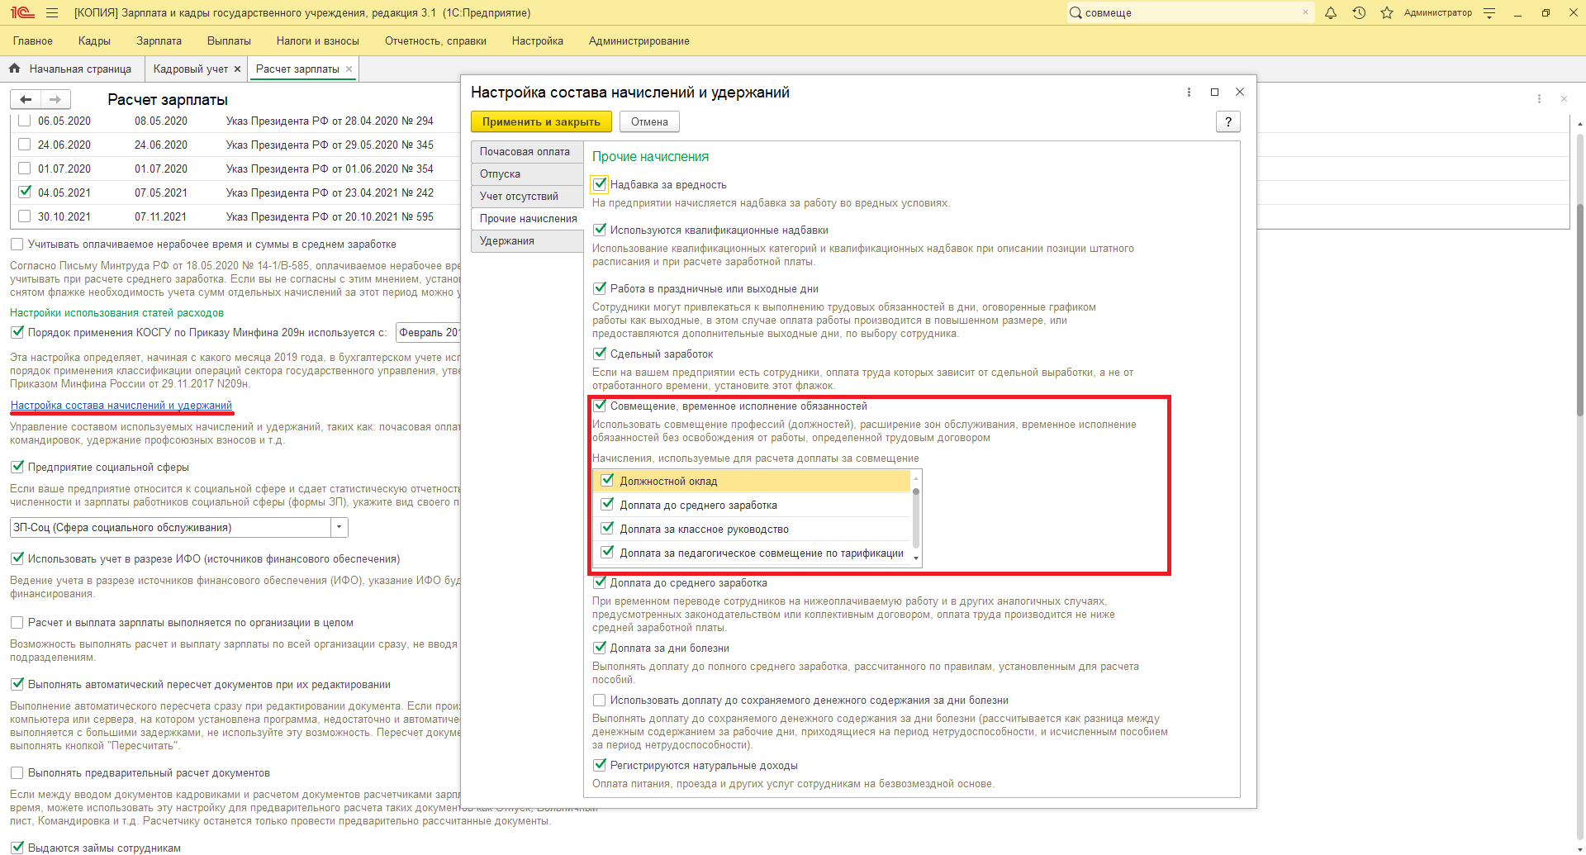Click into the search field

click(1189, 12)
